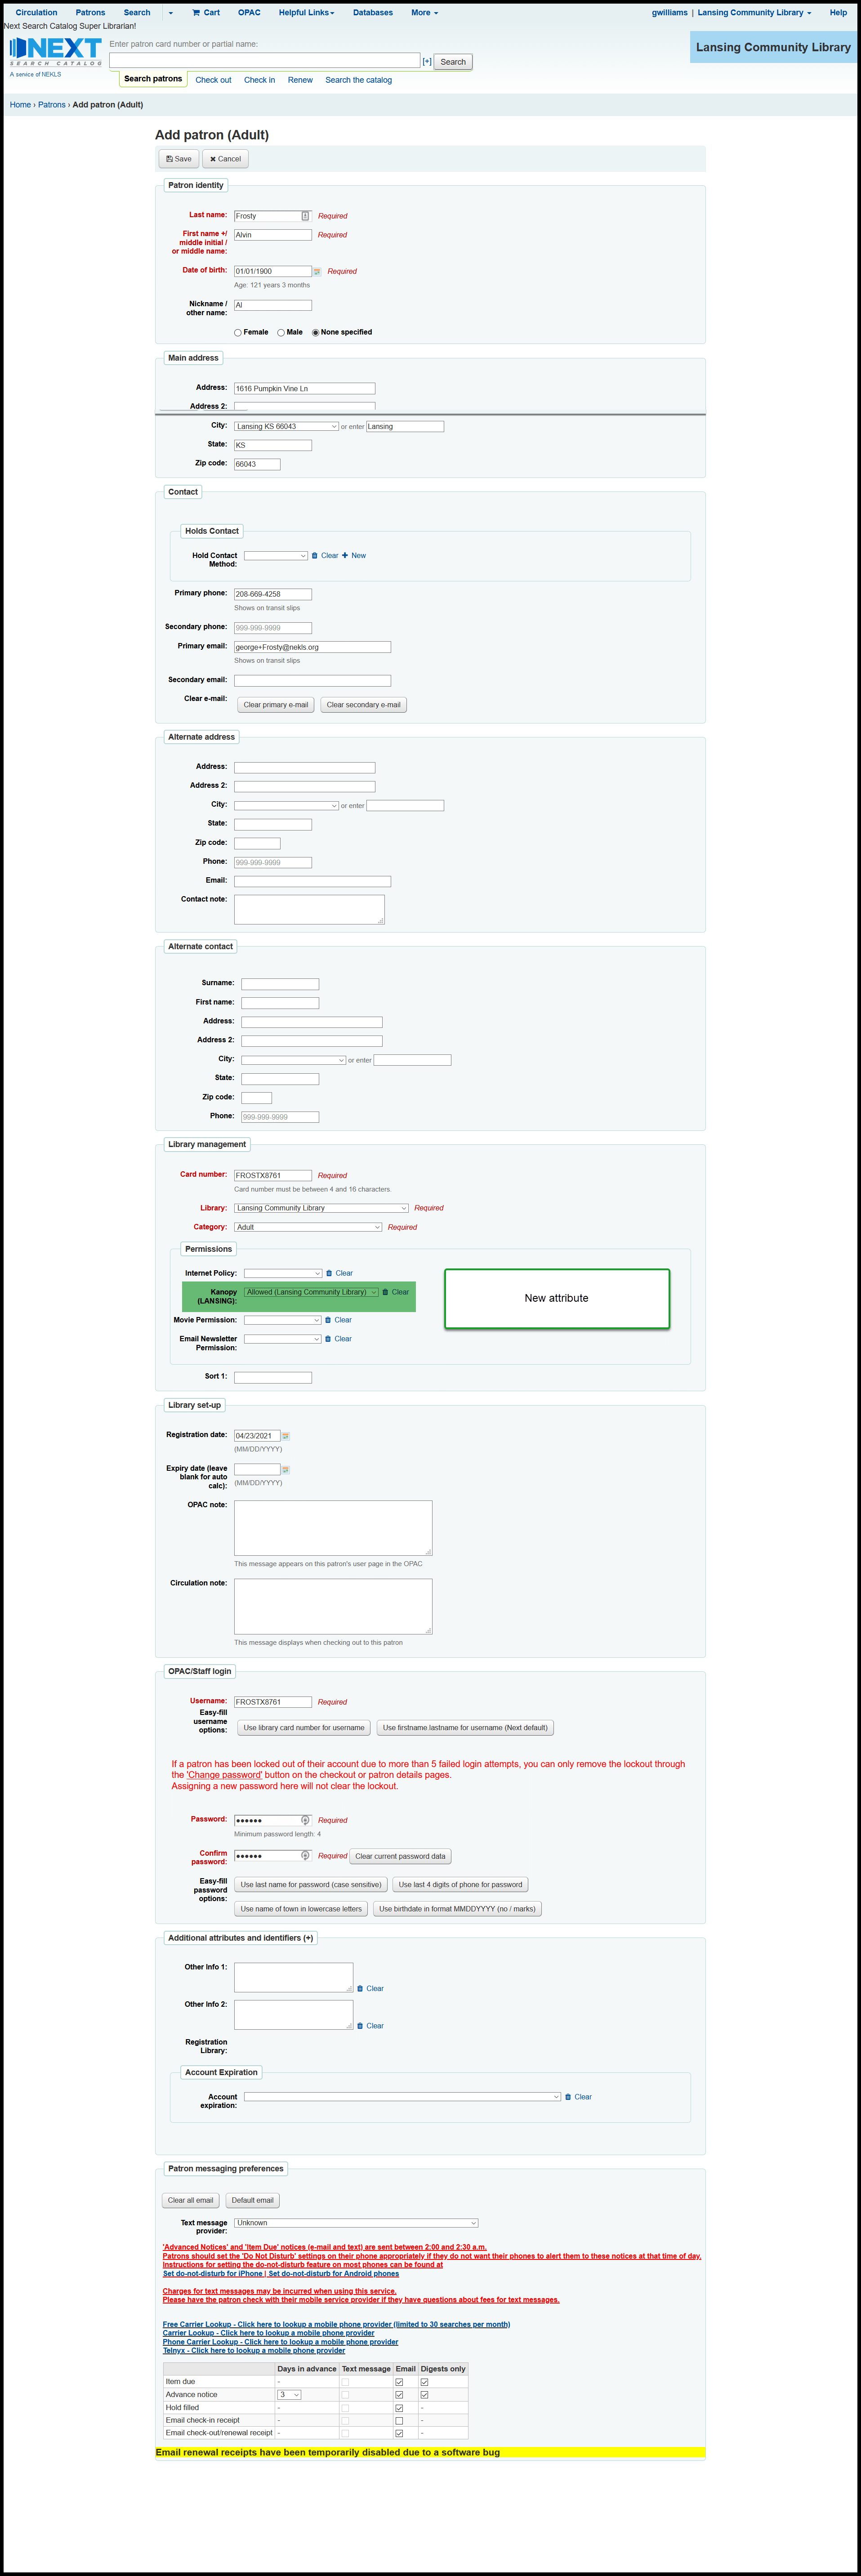This screenshot has width=861, height=2576.
Task: Click Use library card number for username
Action: click(x=304, y=1728)
